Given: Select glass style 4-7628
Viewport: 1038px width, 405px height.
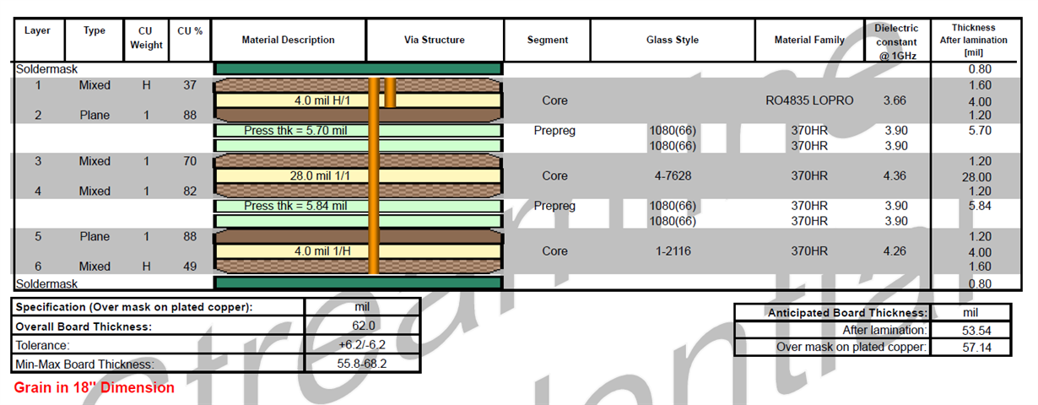Looking at the screenshot, I should click(x=673, y=175).
